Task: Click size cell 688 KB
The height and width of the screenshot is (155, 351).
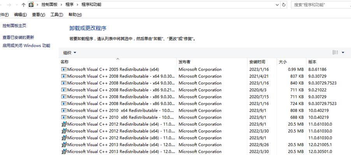Action: pos(297,117)
